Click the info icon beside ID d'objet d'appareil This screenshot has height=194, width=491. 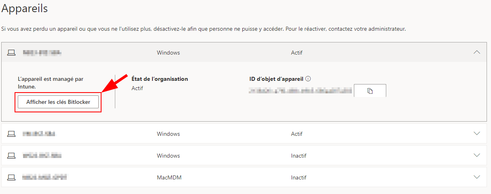tap(308, 79)
